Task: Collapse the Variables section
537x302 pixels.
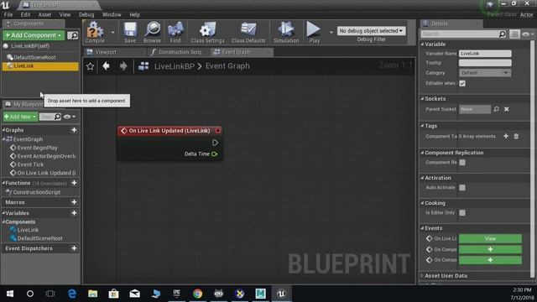Action: [x=3, y=213]
